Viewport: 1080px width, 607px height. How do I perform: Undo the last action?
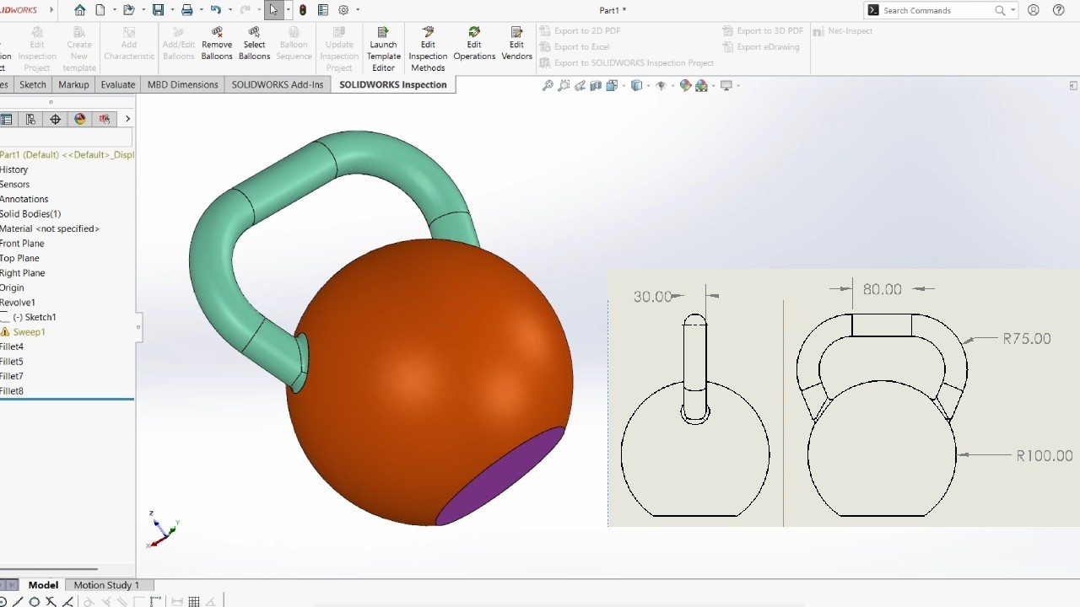pyautogui.click(x=215, y=10)
